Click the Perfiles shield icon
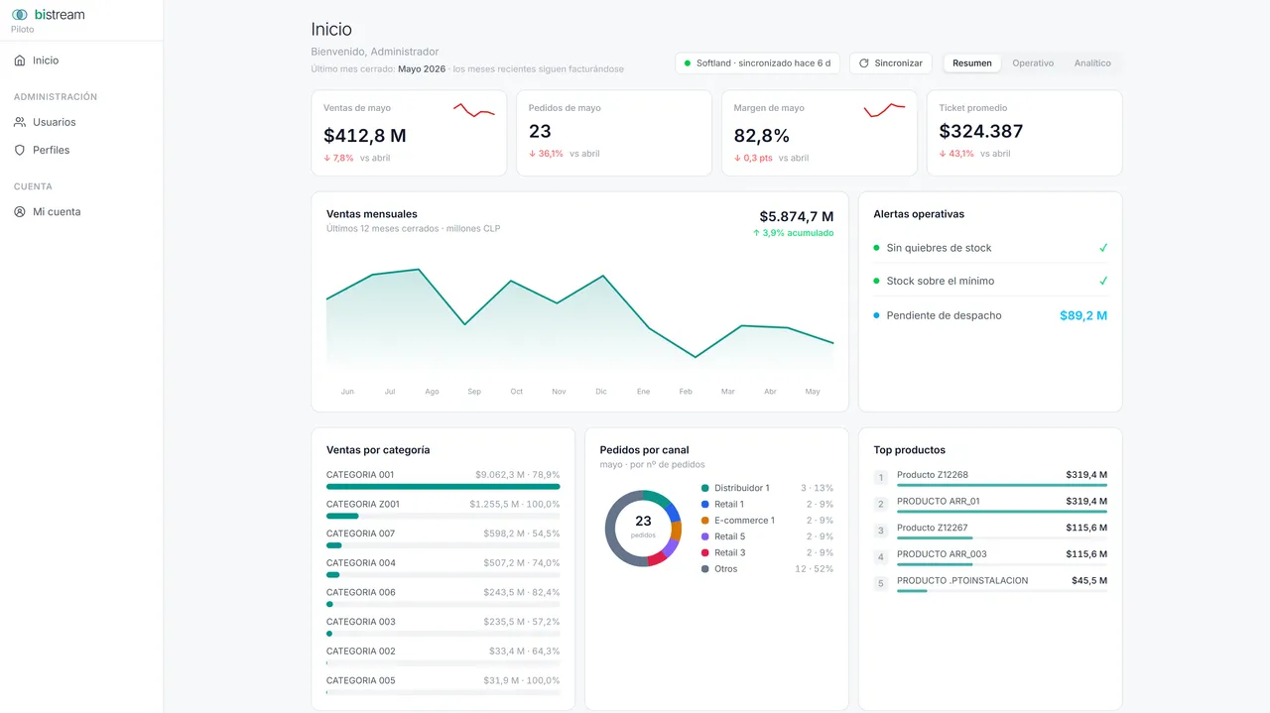 coord(20,150)
